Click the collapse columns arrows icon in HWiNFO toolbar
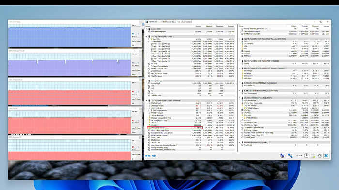This screenshot has width=339, height=190. [x=154, y=156]
